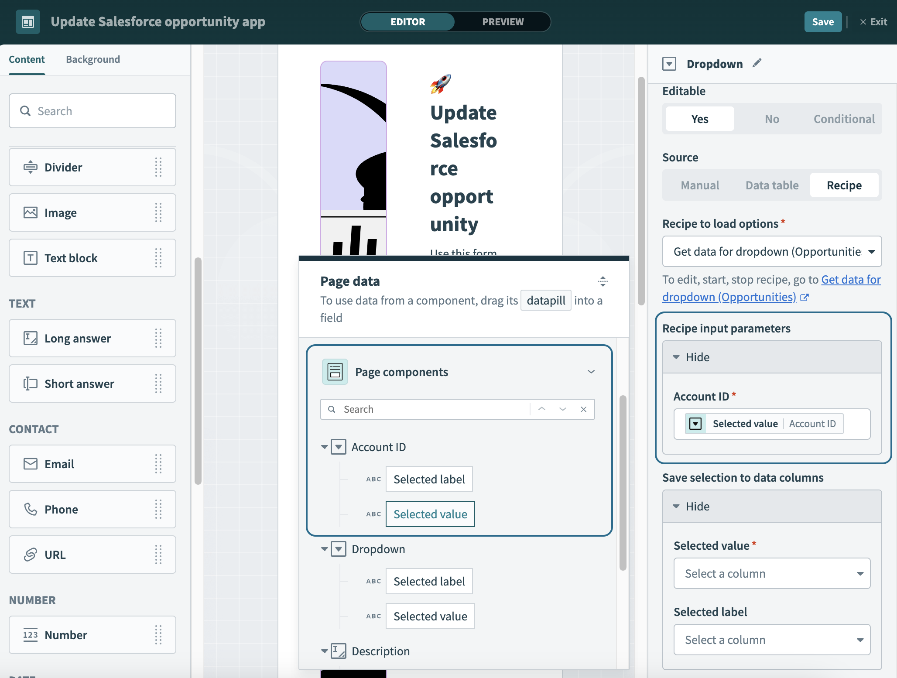The height and width of the screenshot is (678, 897).
Task: Clear the page components search with X
Action: click(583, 409)
